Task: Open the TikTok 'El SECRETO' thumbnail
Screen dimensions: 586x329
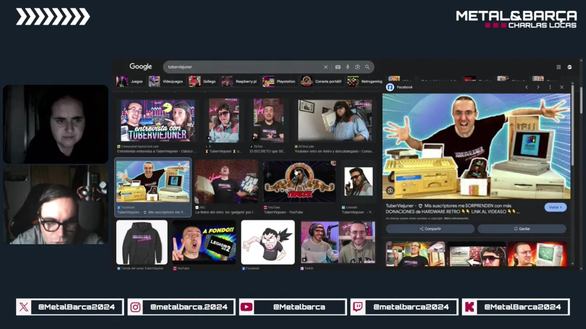Action: coord(268,121)
